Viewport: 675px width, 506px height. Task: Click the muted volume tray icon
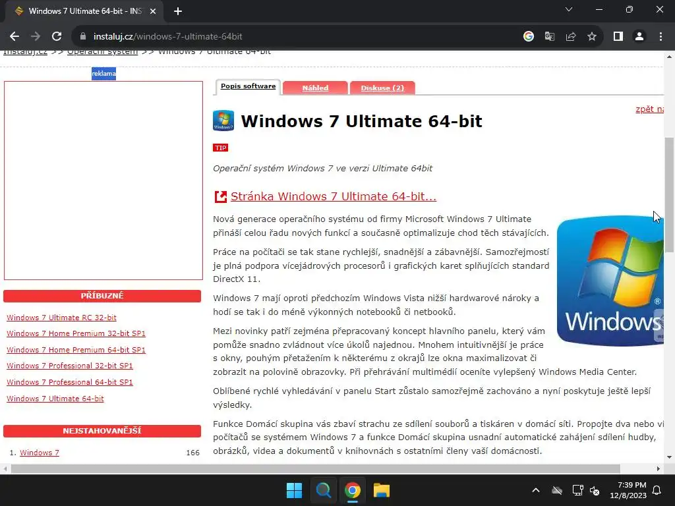595,490
